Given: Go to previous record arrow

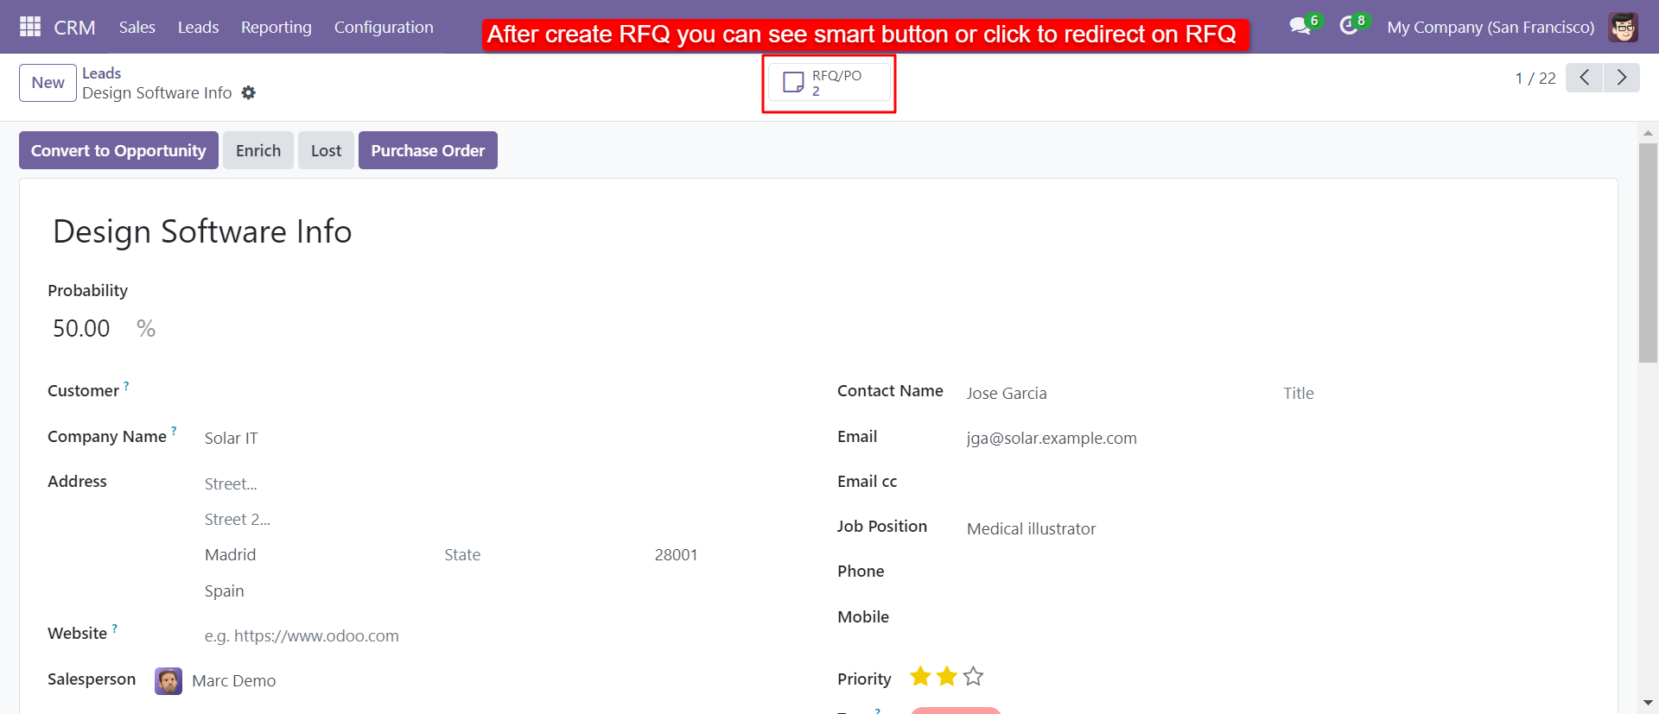Looking at the screenshot, I should click(x=1584, y=78).
